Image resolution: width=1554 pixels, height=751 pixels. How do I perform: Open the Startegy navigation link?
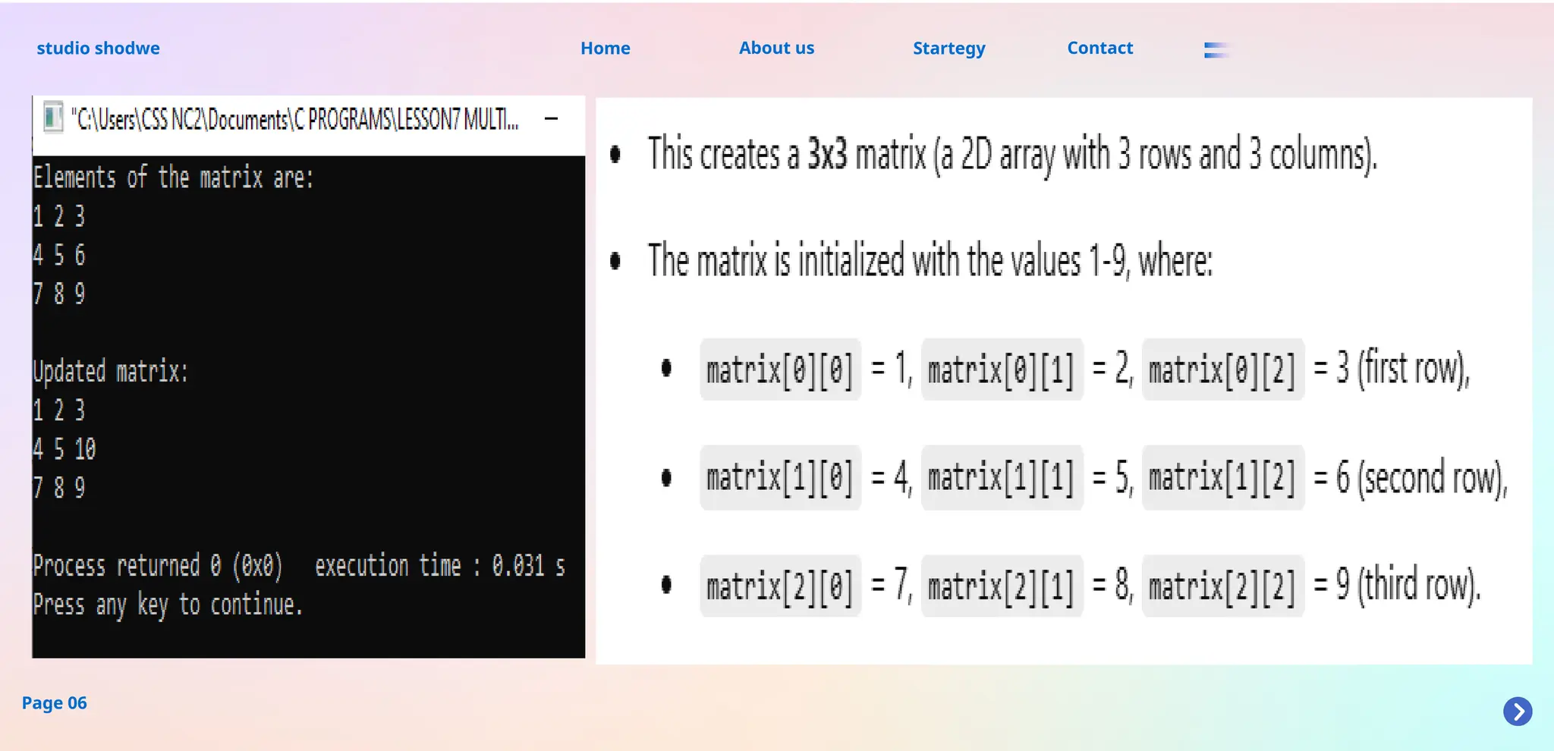click(x=948, y=49)
